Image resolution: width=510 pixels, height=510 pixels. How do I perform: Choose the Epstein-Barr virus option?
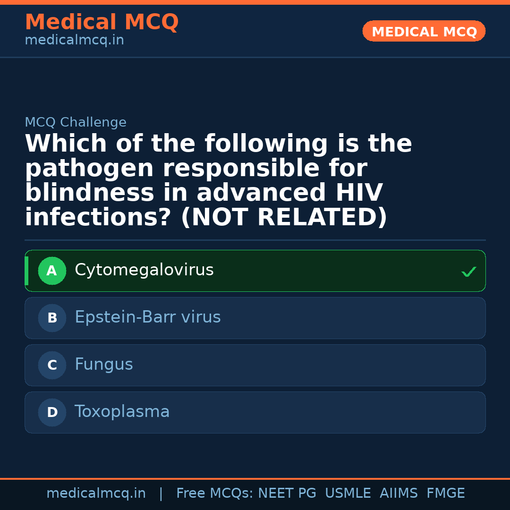148,317
